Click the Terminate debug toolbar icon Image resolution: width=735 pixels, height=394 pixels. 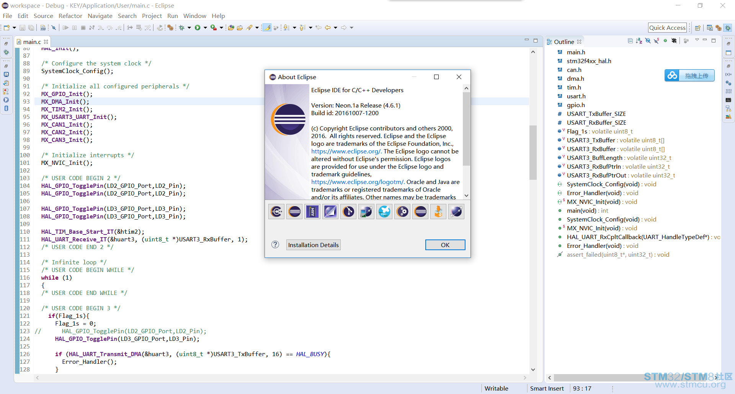point(83,28)
